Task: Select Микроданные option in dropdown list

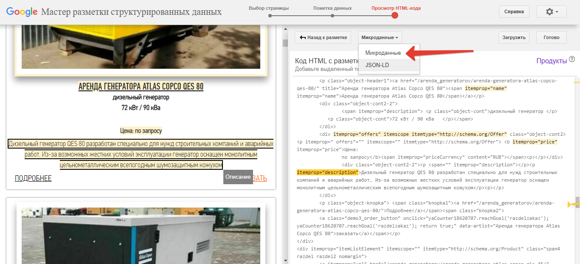Action: pos(383,53)
